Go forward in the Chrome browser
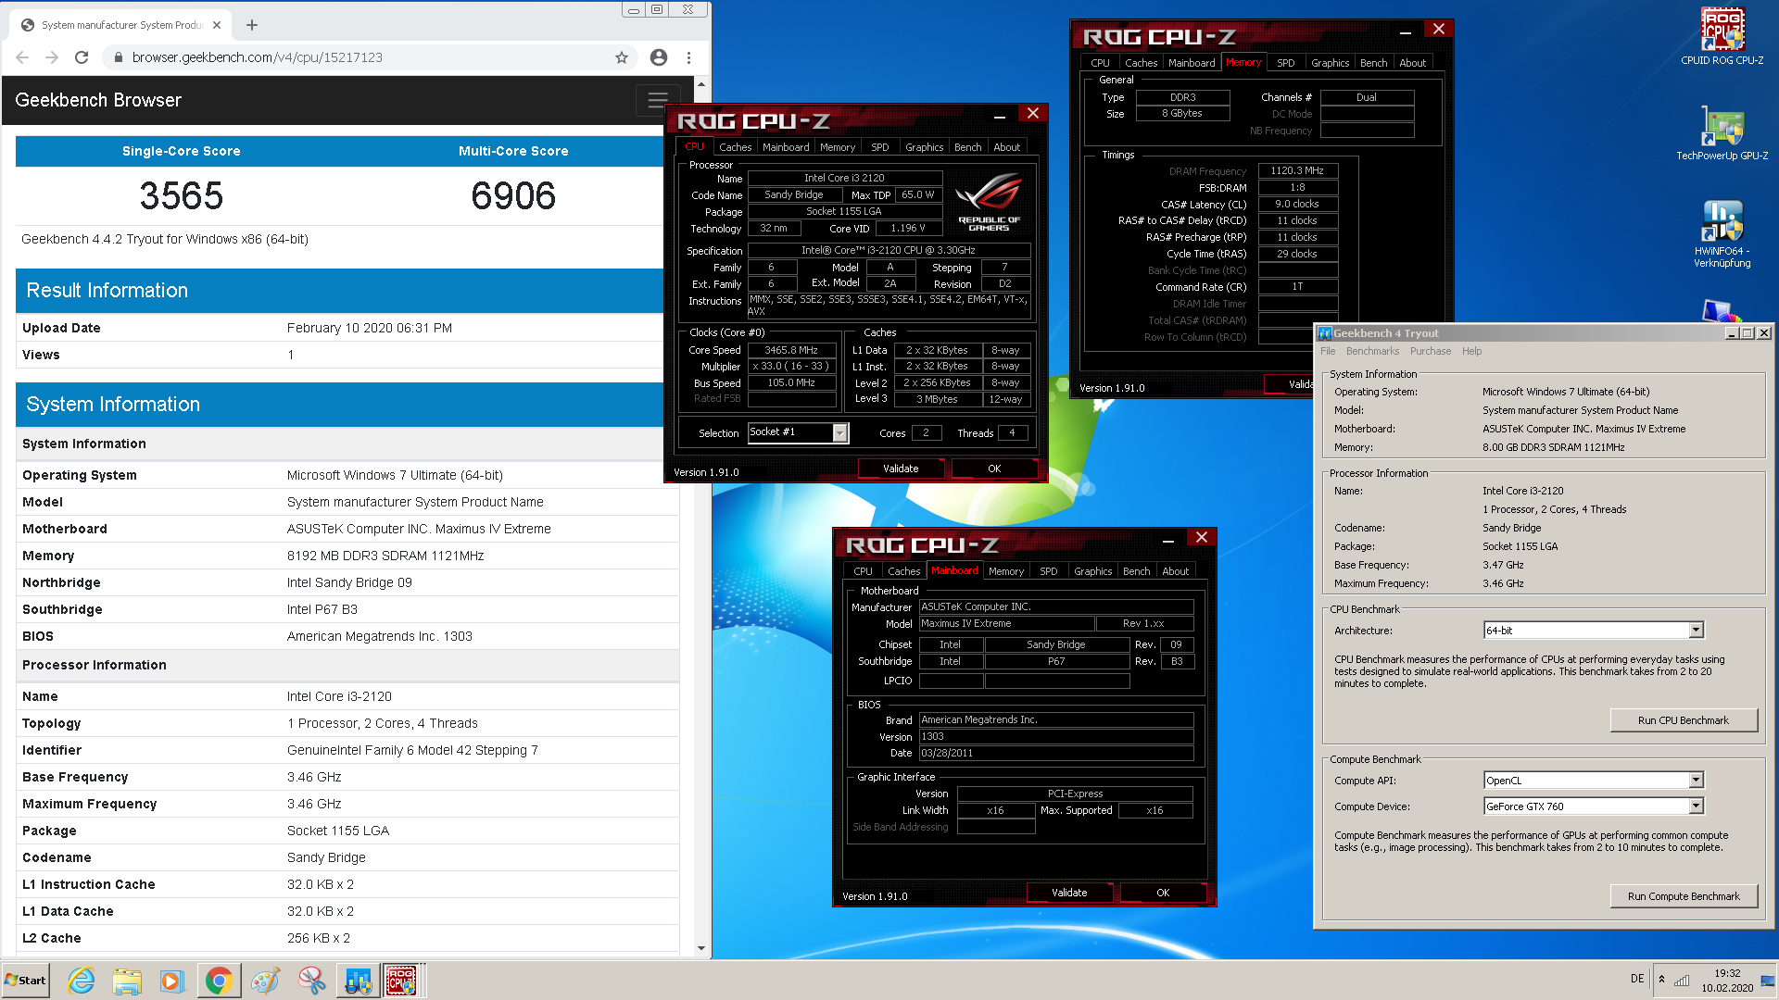Screen dimensions: 1779x1000 click(x=52, y=57)
